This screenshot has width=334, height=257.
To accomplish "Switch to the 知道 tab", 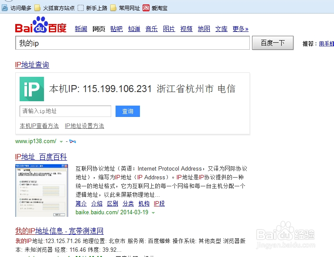I will (x=134, y=29).
